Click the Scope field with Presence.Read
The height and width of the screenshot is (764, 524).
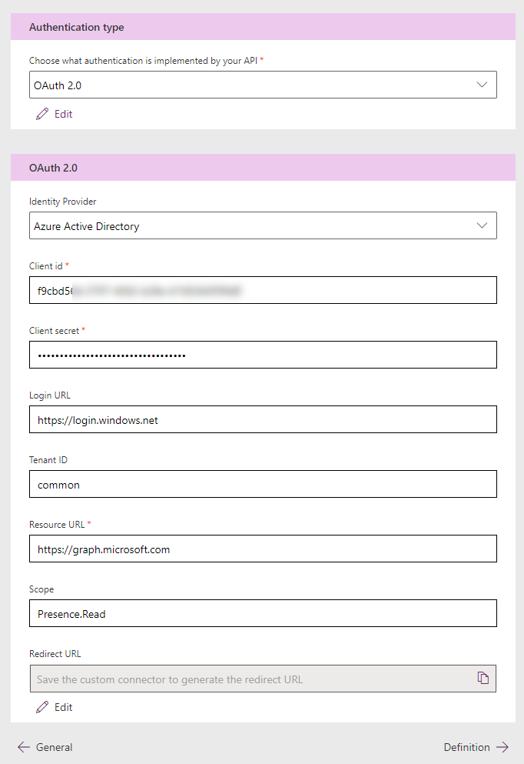tap(263, 613)
